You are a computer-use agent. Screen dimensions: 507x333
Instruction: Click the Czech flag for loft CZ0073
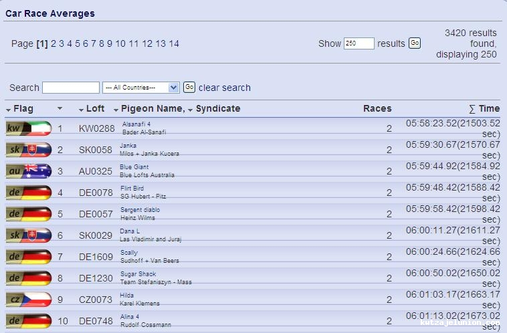click(x=28, y=300)
